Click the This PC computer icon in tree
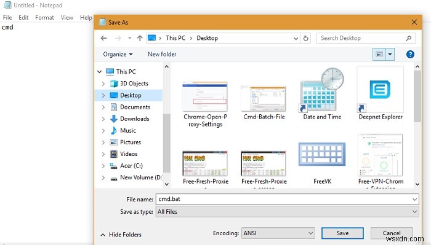The image size is (431, 245). pyautogui.click(x=110, y=72)
